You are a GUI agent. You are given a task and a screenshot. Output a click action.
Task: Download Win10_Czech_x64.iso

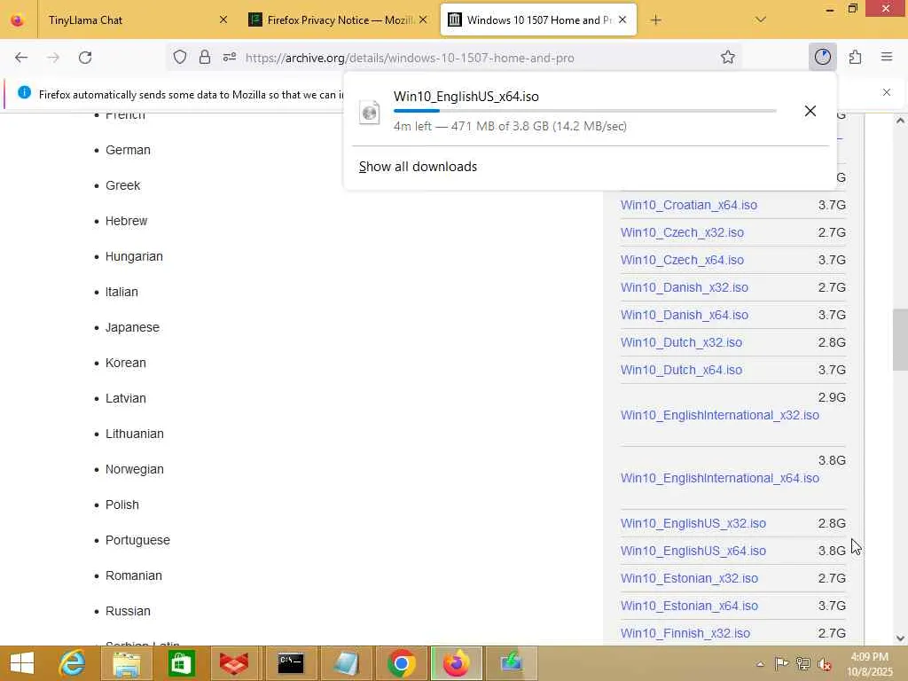[682, 260]
